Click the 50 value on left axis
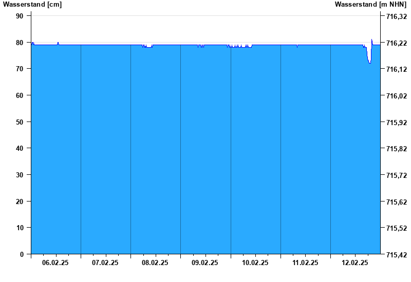Viewport: 411px width, 282px height. coord(20,122)
